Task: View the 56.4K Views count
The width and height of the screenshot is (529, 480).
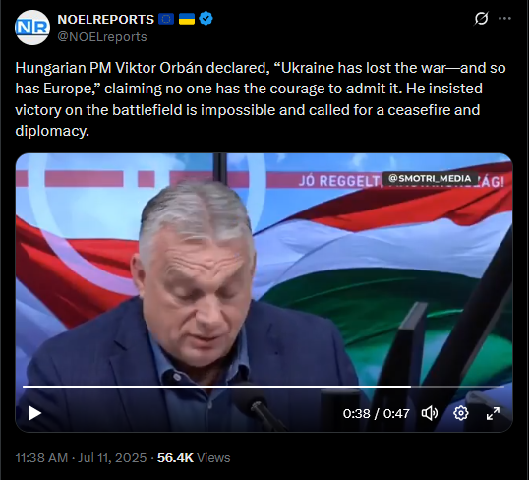Action: [x=194, y=458]
